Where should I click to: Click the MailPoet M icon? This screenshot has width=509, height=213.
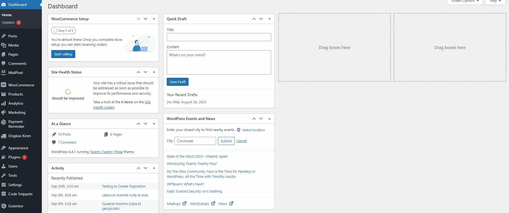(4, 72)
